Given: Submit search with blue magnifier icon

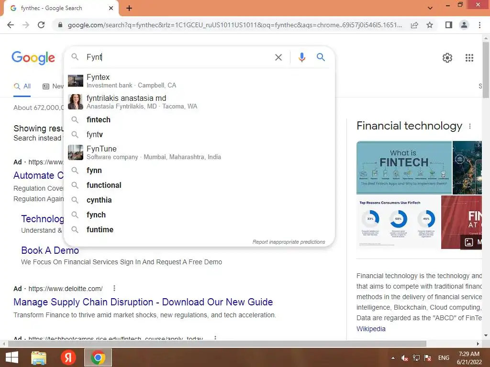Looking at the screenshot, I should click(321, 57).
